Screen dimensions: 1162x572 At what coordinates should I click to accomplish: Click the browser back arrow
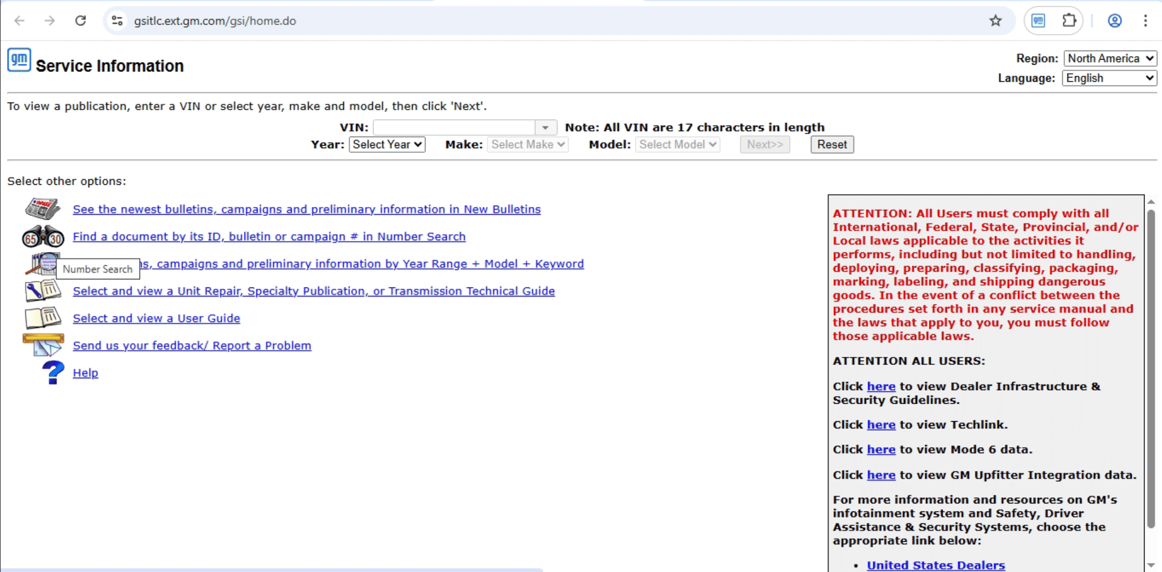(x=19, y=21)
